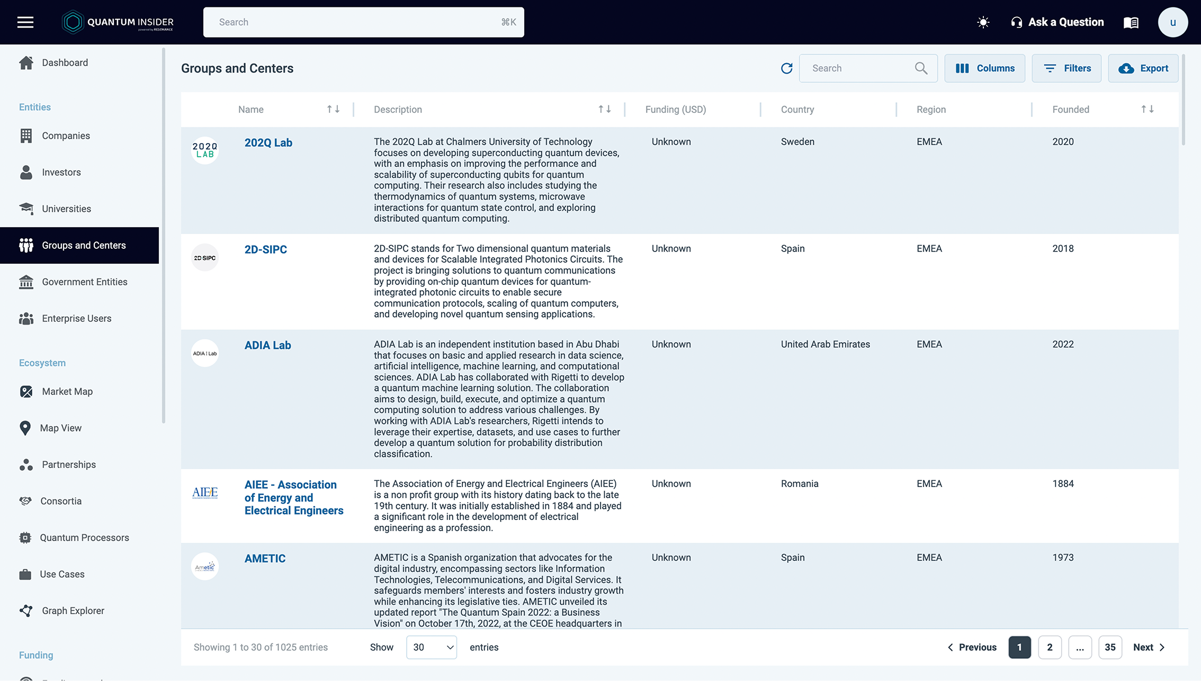1201x681 pixels.
Task: Click United Arab Emirates country cell
Action: click(x=825, y=344)
